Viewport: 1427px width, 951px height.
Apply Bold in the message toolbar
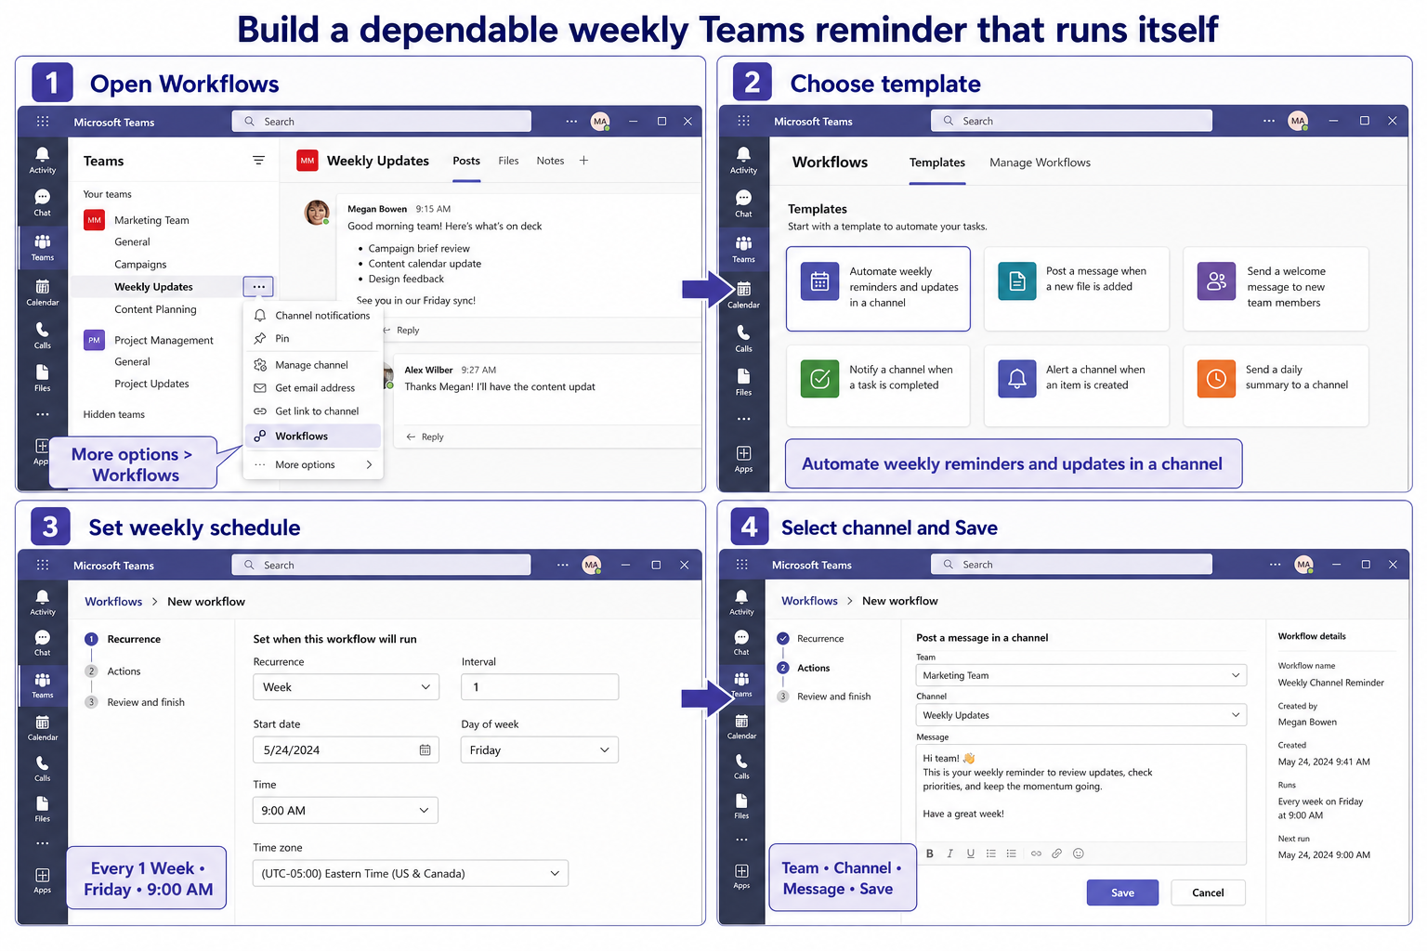coord(929,853)
